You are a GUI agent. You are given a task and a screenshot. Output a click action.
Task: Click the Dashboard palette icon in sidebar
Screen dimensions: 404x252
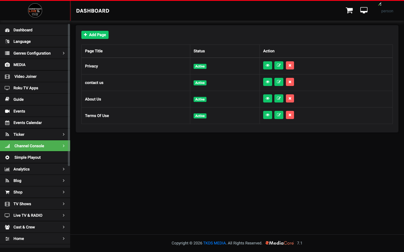coord(7,30)
